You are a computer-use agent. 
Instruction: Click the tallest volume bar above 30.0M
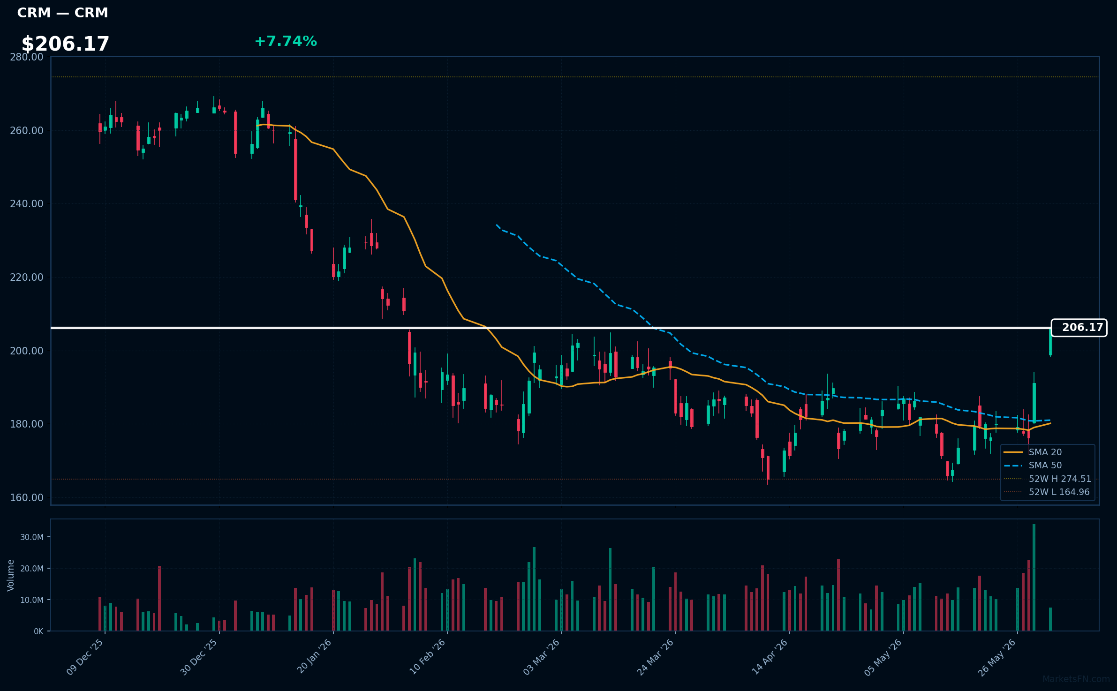click(1034, 578)
